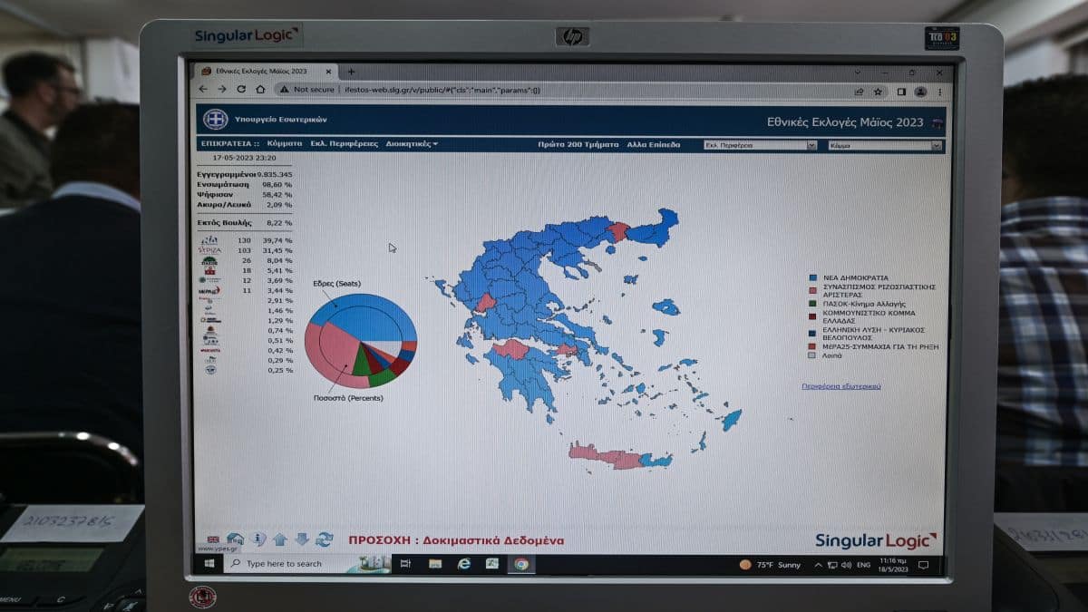Open Πρώτα 200 Τμήματα

(578, 144)
